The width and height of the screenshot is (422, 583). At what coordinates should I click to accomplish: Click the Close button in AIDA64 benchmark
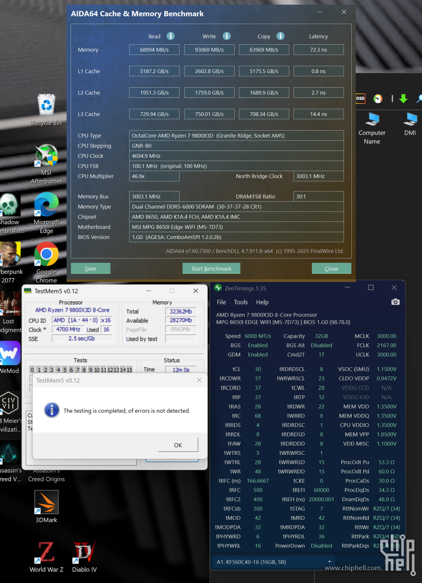point(332,268)
